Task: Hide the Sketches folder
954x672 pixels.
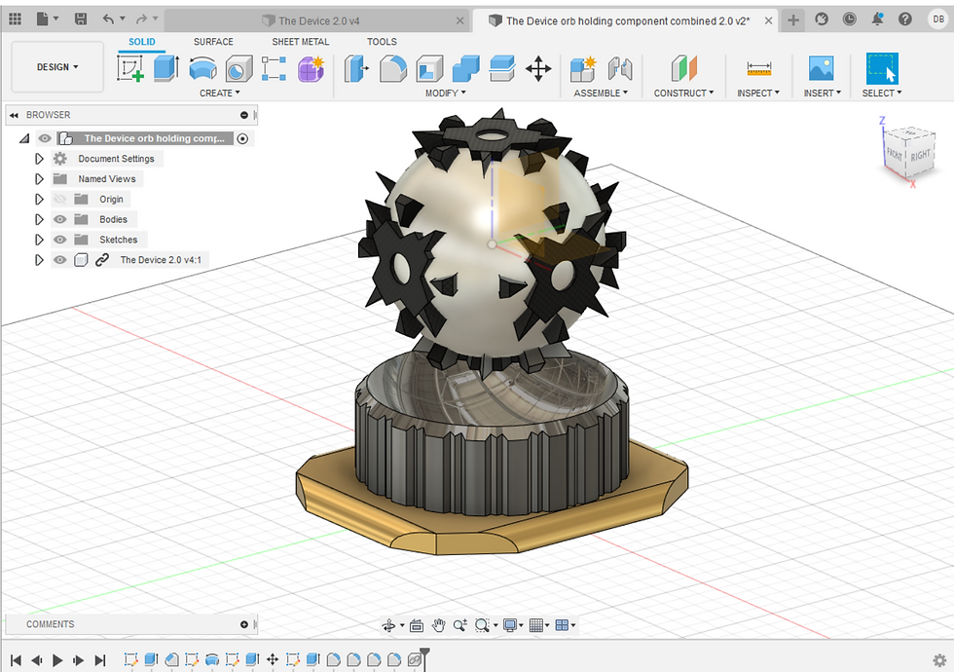Action: pos(59,240)
